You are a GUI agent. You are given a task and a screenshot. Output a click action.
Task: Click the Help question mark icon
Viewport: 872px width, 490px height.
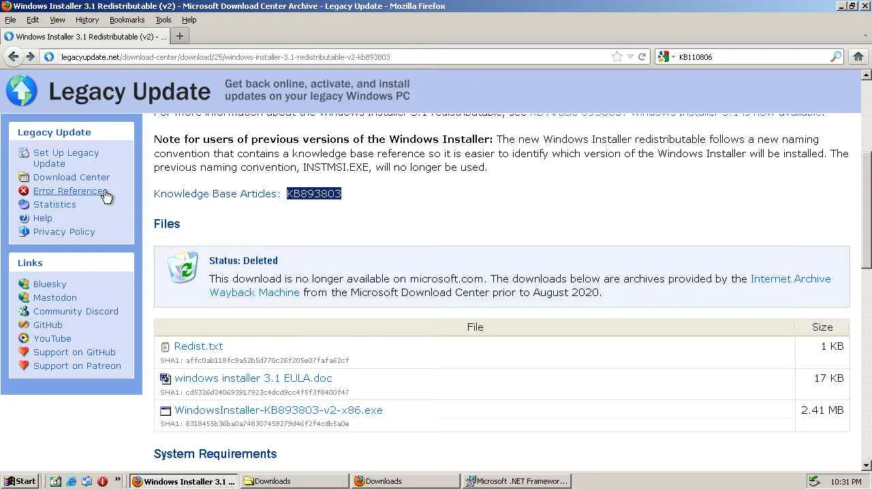tap(24, 218)
